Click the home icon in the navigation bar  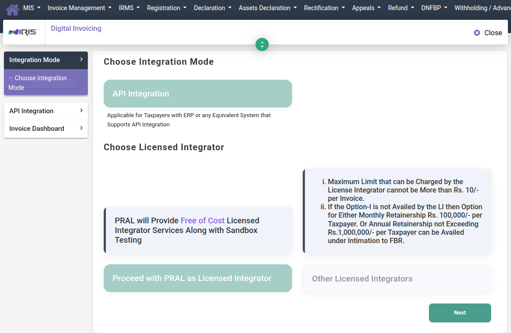coord(12,7)
